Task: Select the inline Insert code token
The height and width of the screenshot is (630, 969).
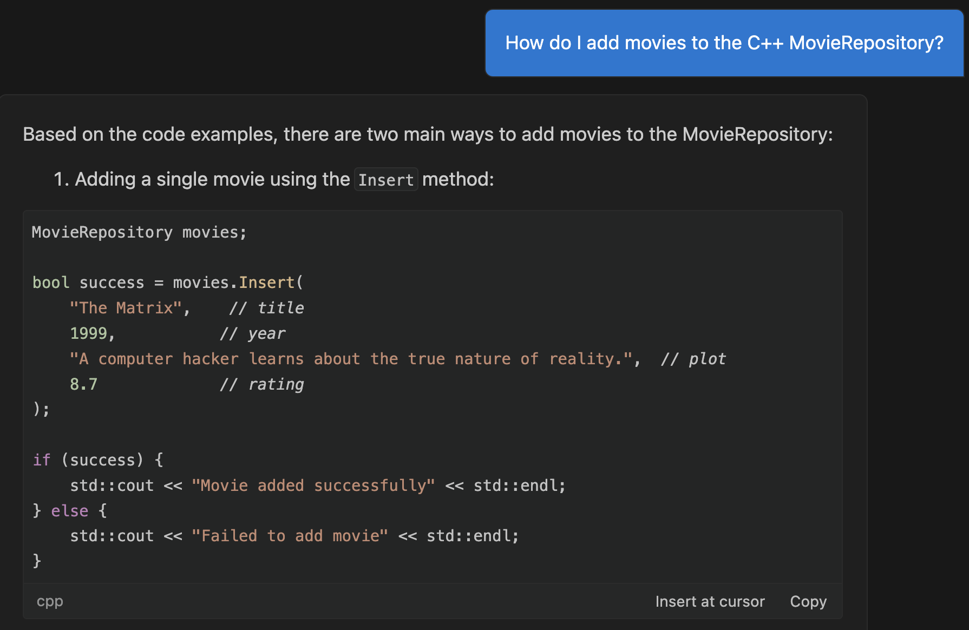Action: coord(386,179)
